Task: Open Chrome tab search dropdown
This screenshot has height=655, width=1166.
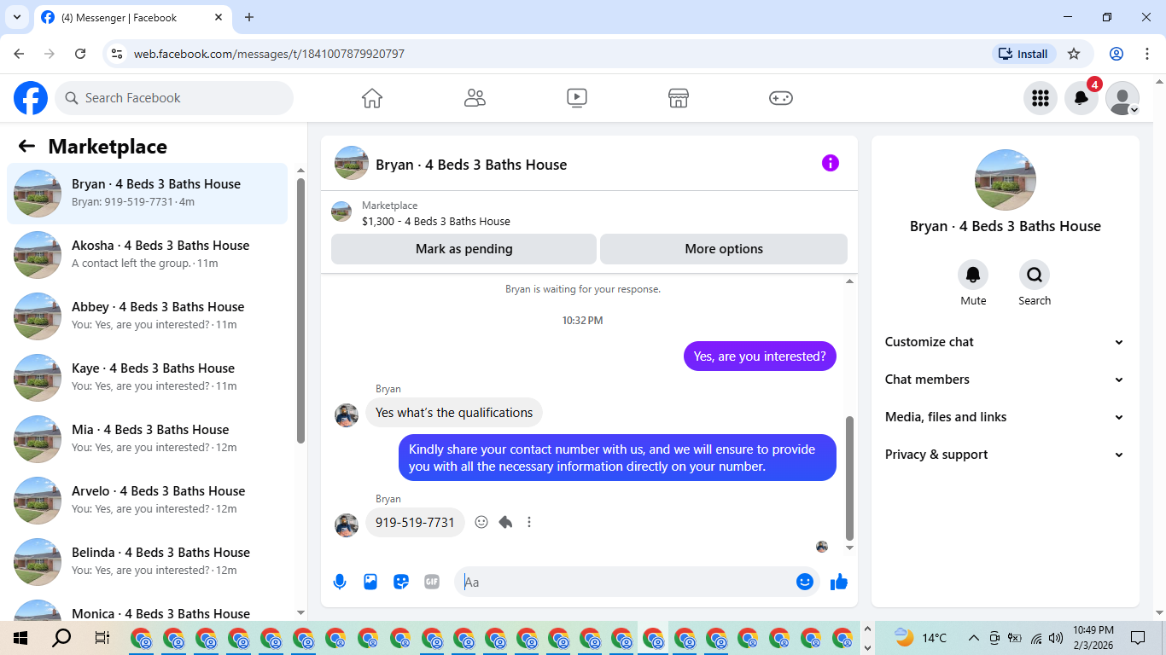Action: coord(16,17)
